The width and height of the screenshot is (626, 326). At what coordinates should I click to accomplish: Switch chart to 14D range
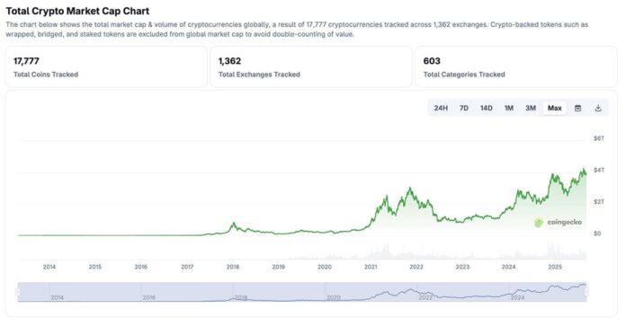(x=486, y=108)
